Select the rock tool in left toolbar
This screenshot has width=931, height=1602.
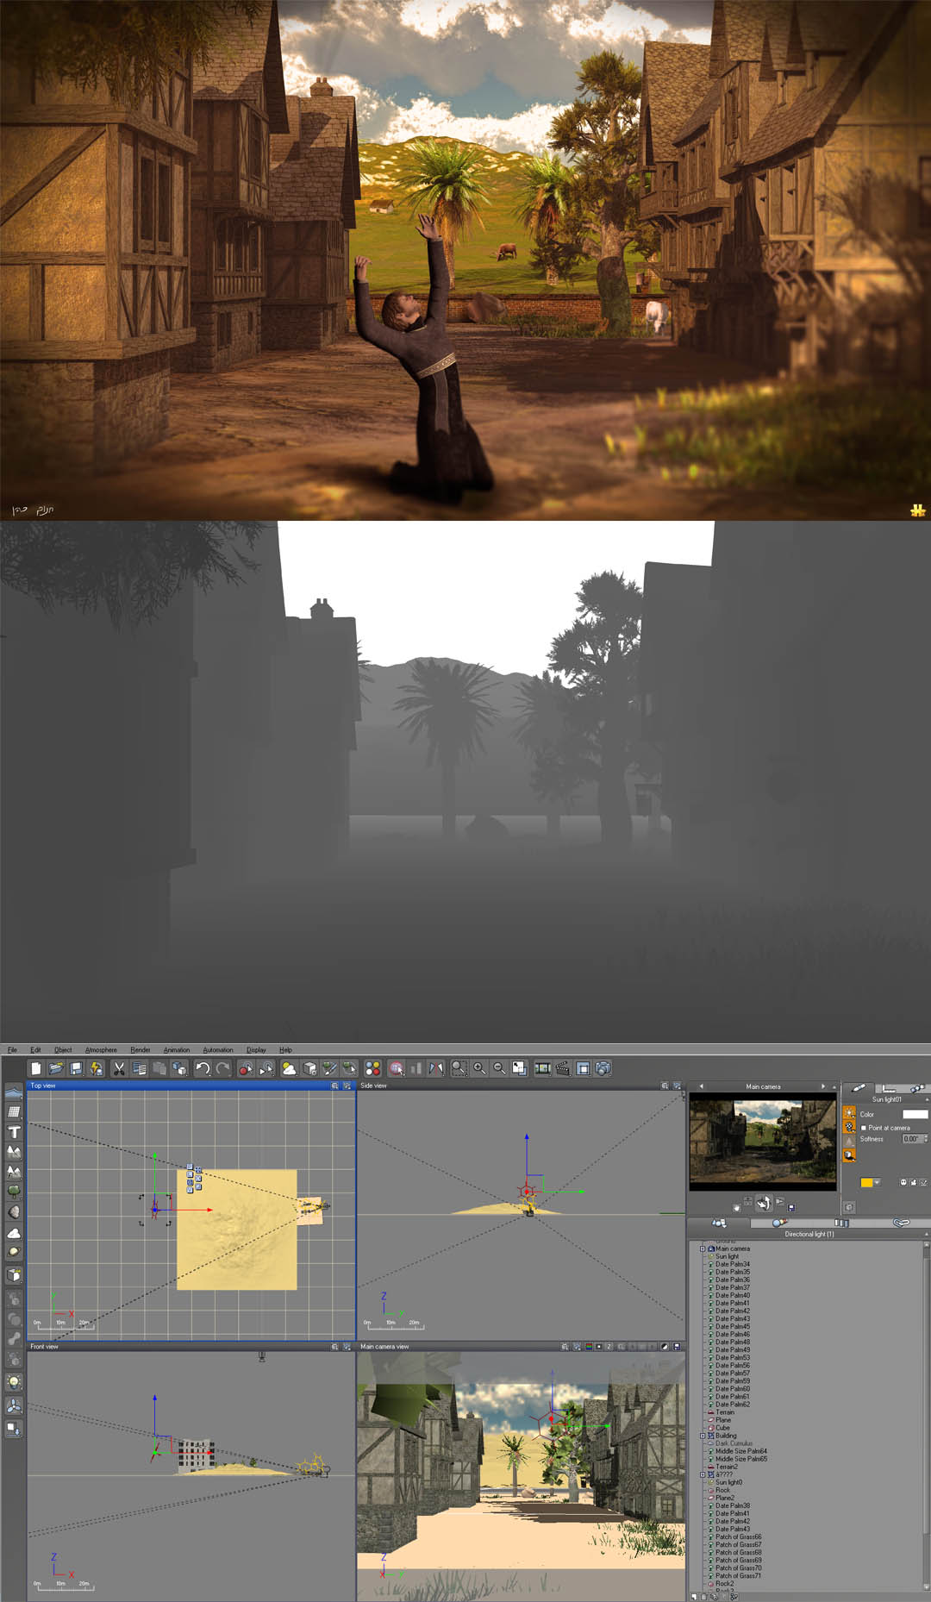pyautogui.click(x=14, y=1211)
